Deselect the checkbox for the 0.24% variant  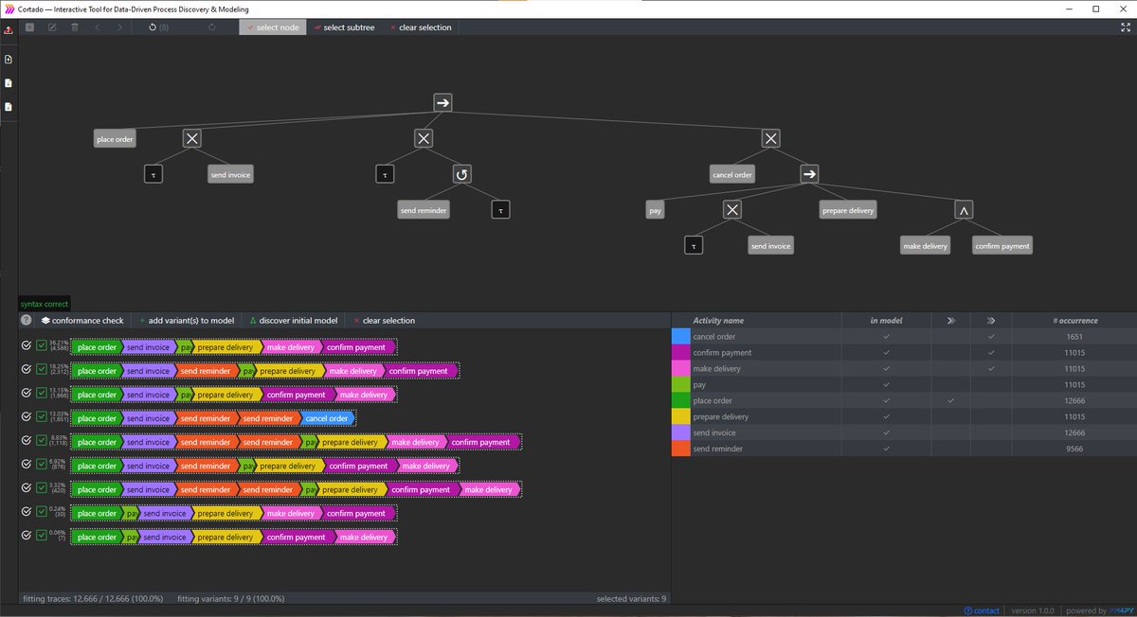[x=41, y=513]
